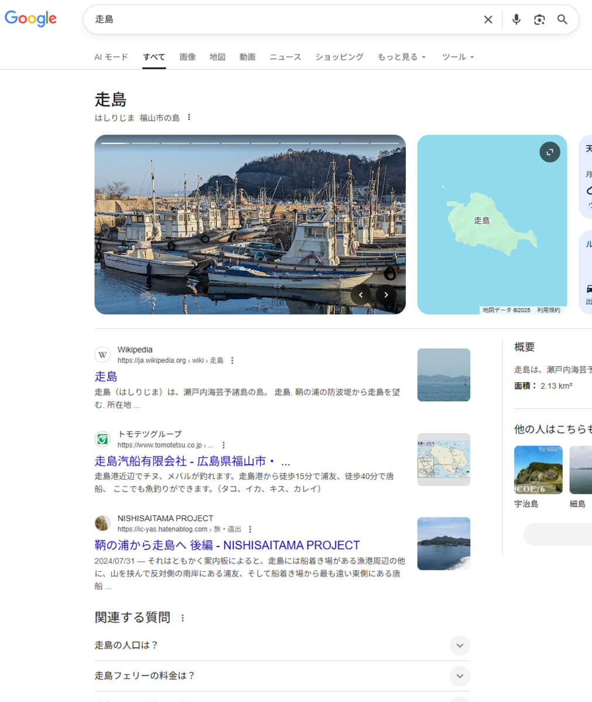This screenshot has height=702, width=592.
Task: Clear the search box with the X icon
Action: click(488, 19)
